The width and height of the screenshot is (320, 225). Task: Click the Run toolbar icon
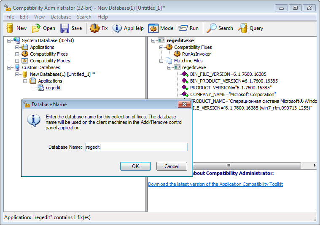coord(183,28)
